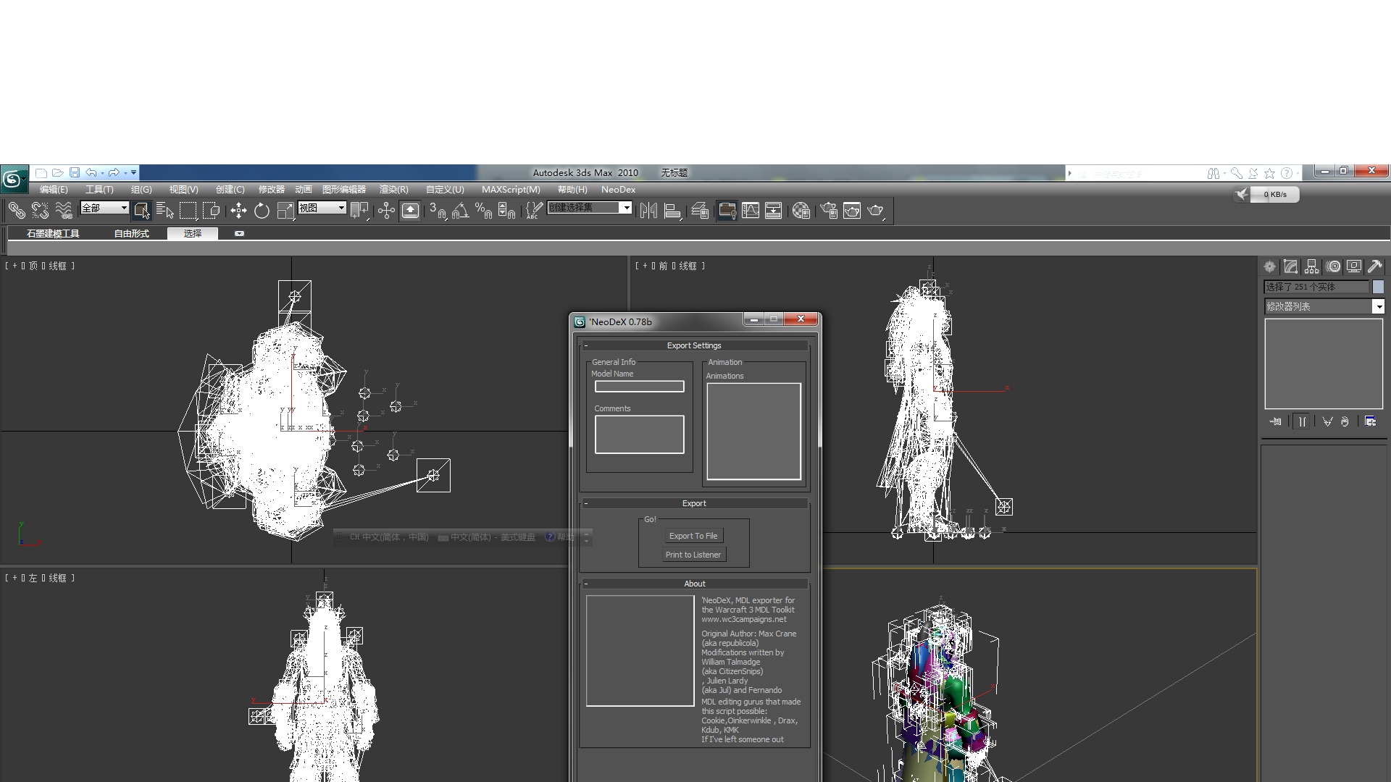Activate the Select Object tool
The image size is (1391, 782).
tap(142, 211)
